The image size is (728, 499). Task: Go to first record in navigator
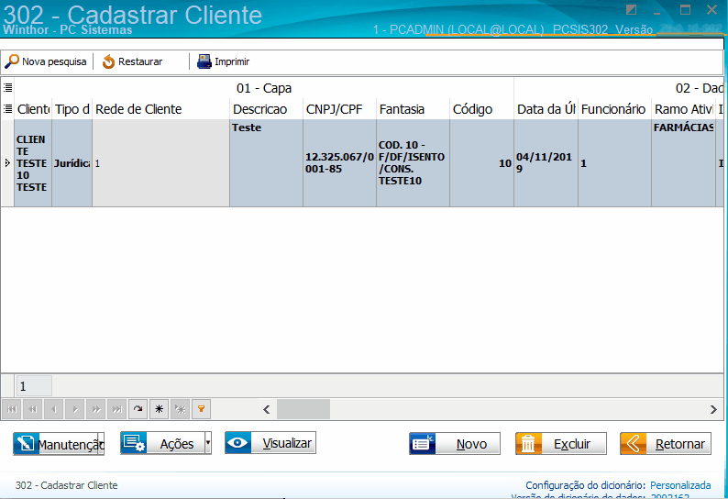click(x=12, y=409)
